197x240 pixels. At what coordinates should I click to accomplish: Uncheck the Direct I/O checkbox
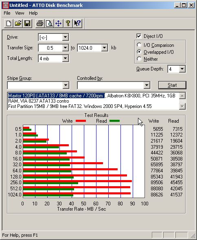coord(139,36)
